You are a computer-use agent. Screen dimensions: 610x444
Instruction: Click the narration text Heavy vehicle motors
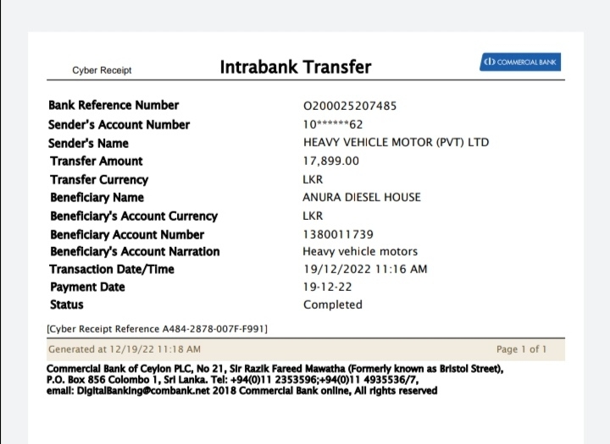(x=360, y=251)
